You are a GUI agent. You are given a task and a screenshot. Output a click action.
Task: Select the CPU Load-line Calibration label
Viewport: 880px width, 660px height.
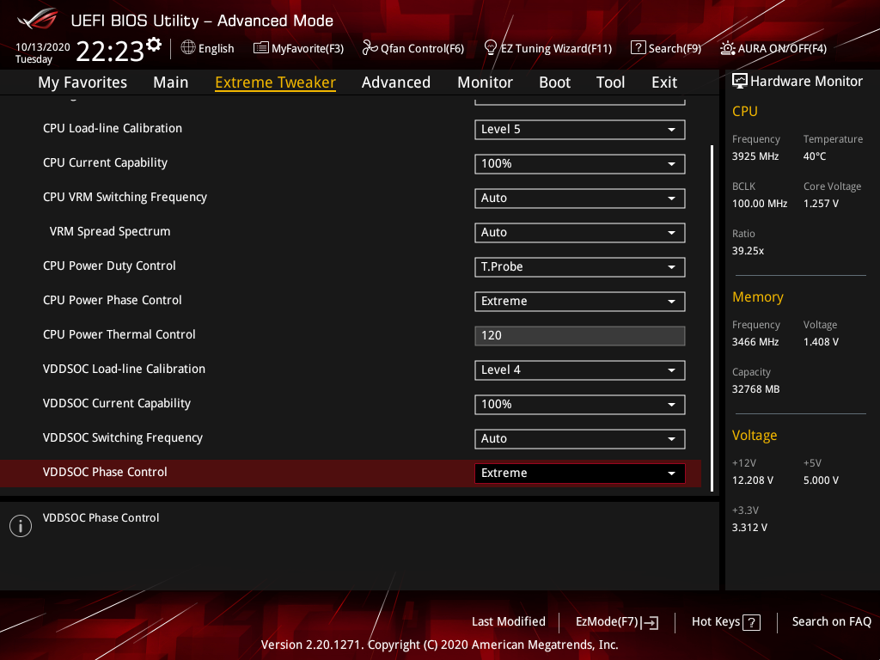[x=113, y=129]
